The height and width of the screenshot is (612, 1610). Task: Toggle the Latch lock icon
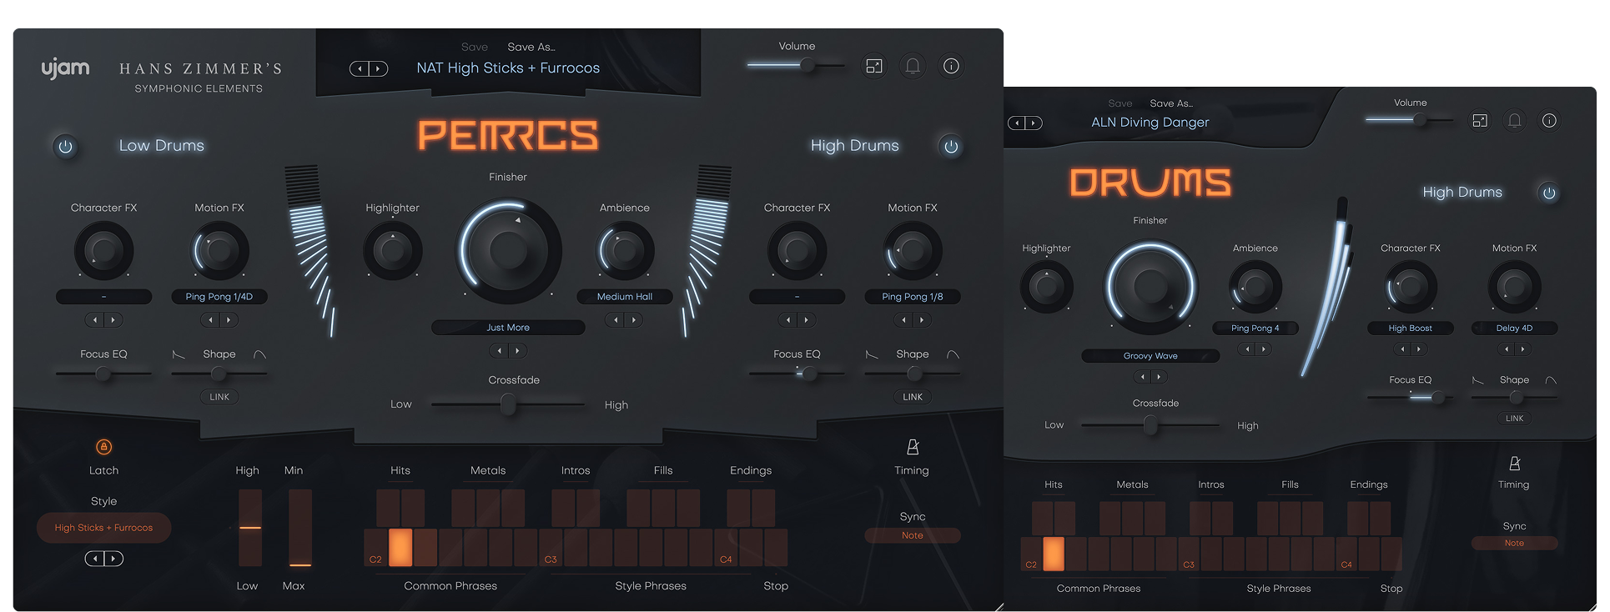tap(103, 447)
